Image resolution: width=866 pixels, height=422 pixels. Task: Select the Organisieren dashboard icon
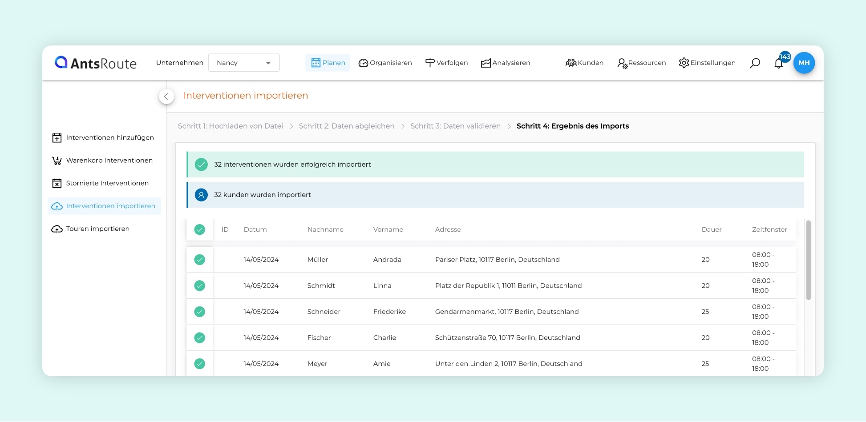[364, 63]
